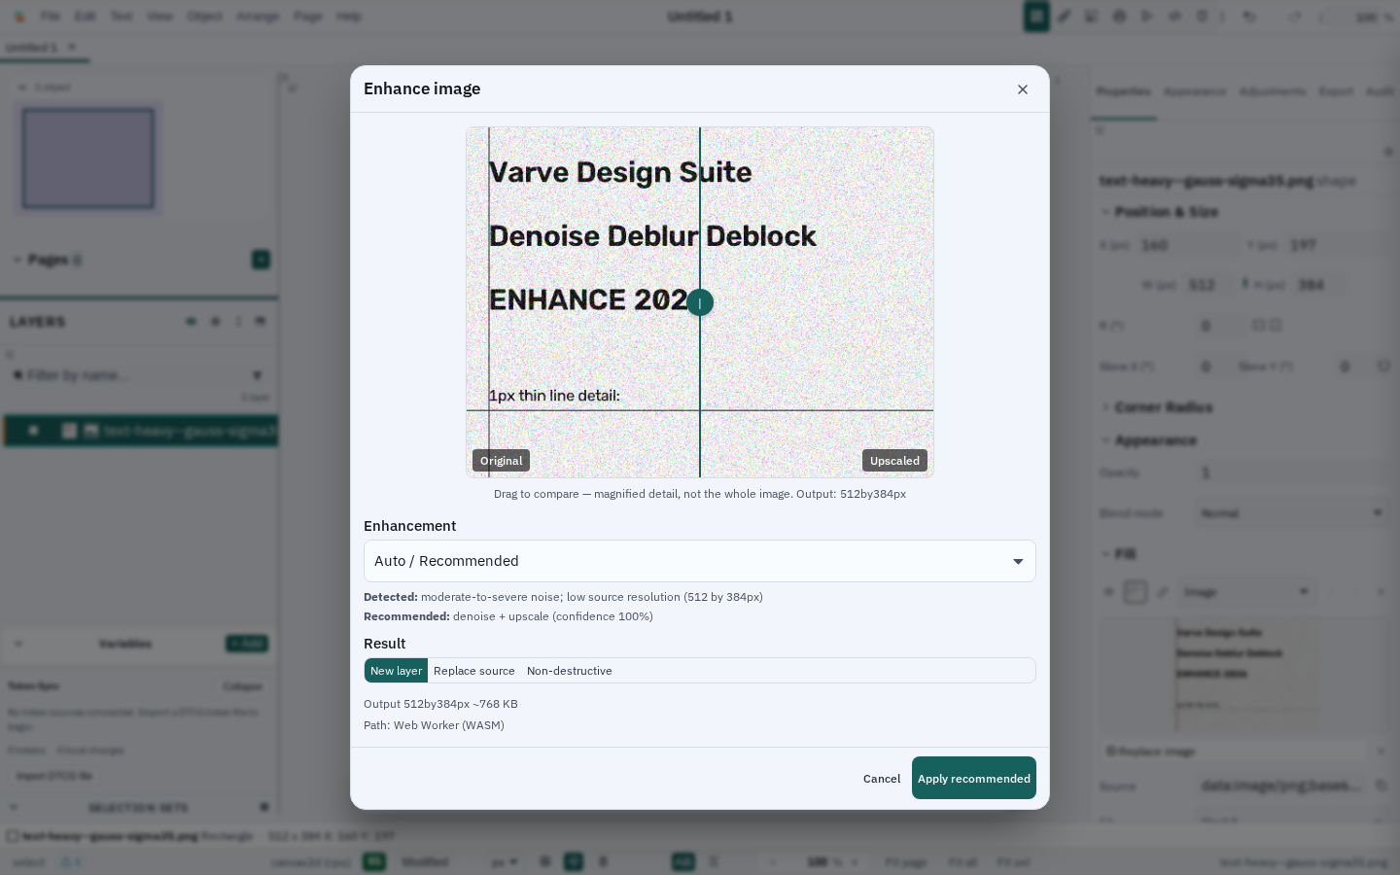Switch to the Export panel tab
Viewport: 1400px width, 875px height.
[x=1336, y=91]
